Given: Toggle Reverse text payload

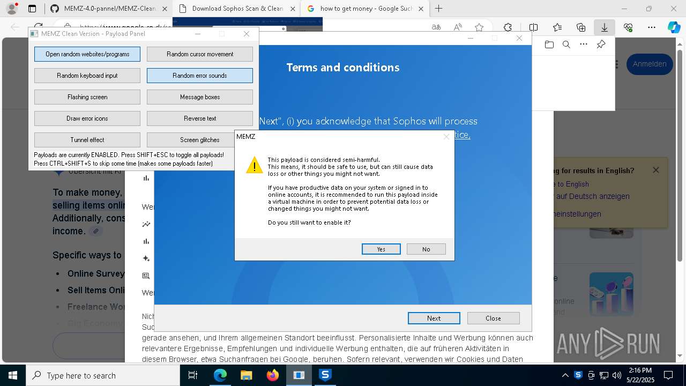Looking at the screenshot, I should click(200, 118).
